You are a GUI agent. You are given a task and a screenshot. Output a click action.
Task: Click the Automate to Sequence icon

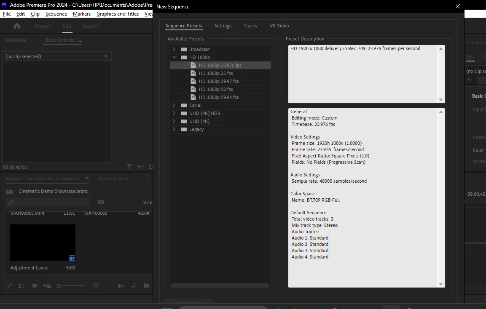click(x=121, y=286)
